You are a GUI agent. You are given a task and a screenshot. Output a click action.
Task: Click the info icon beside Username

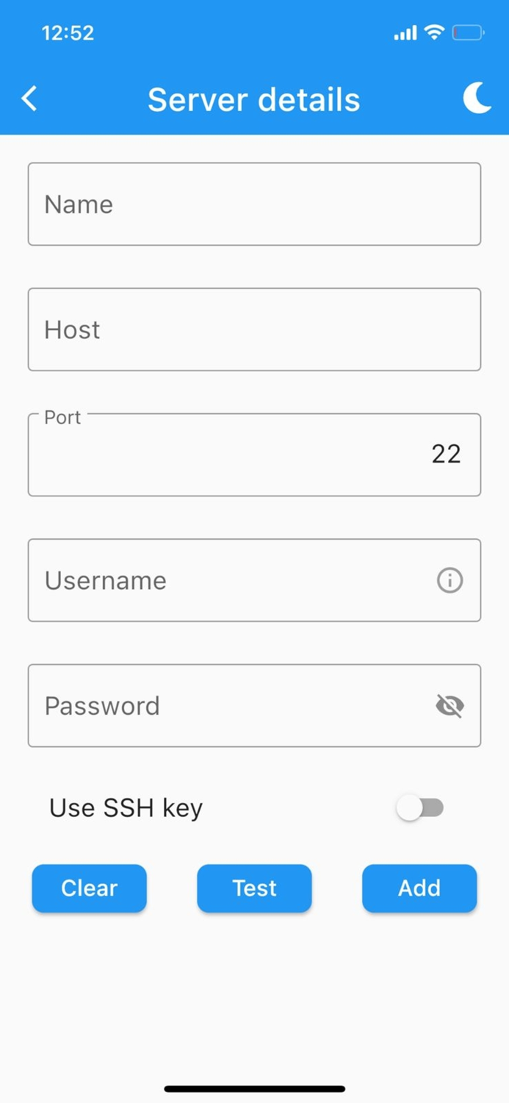pos(450,580)
